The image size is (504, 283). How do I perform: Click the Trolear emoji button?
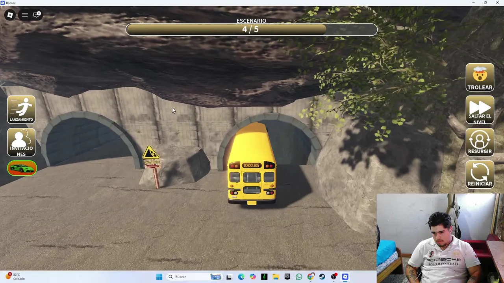pos(480,77)
